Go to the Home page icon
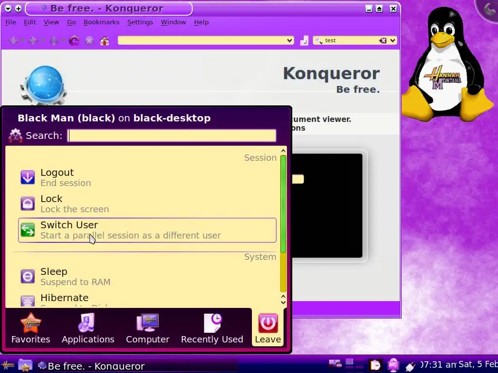The width and height of the screenshot is (498, 373). point(105,41)
